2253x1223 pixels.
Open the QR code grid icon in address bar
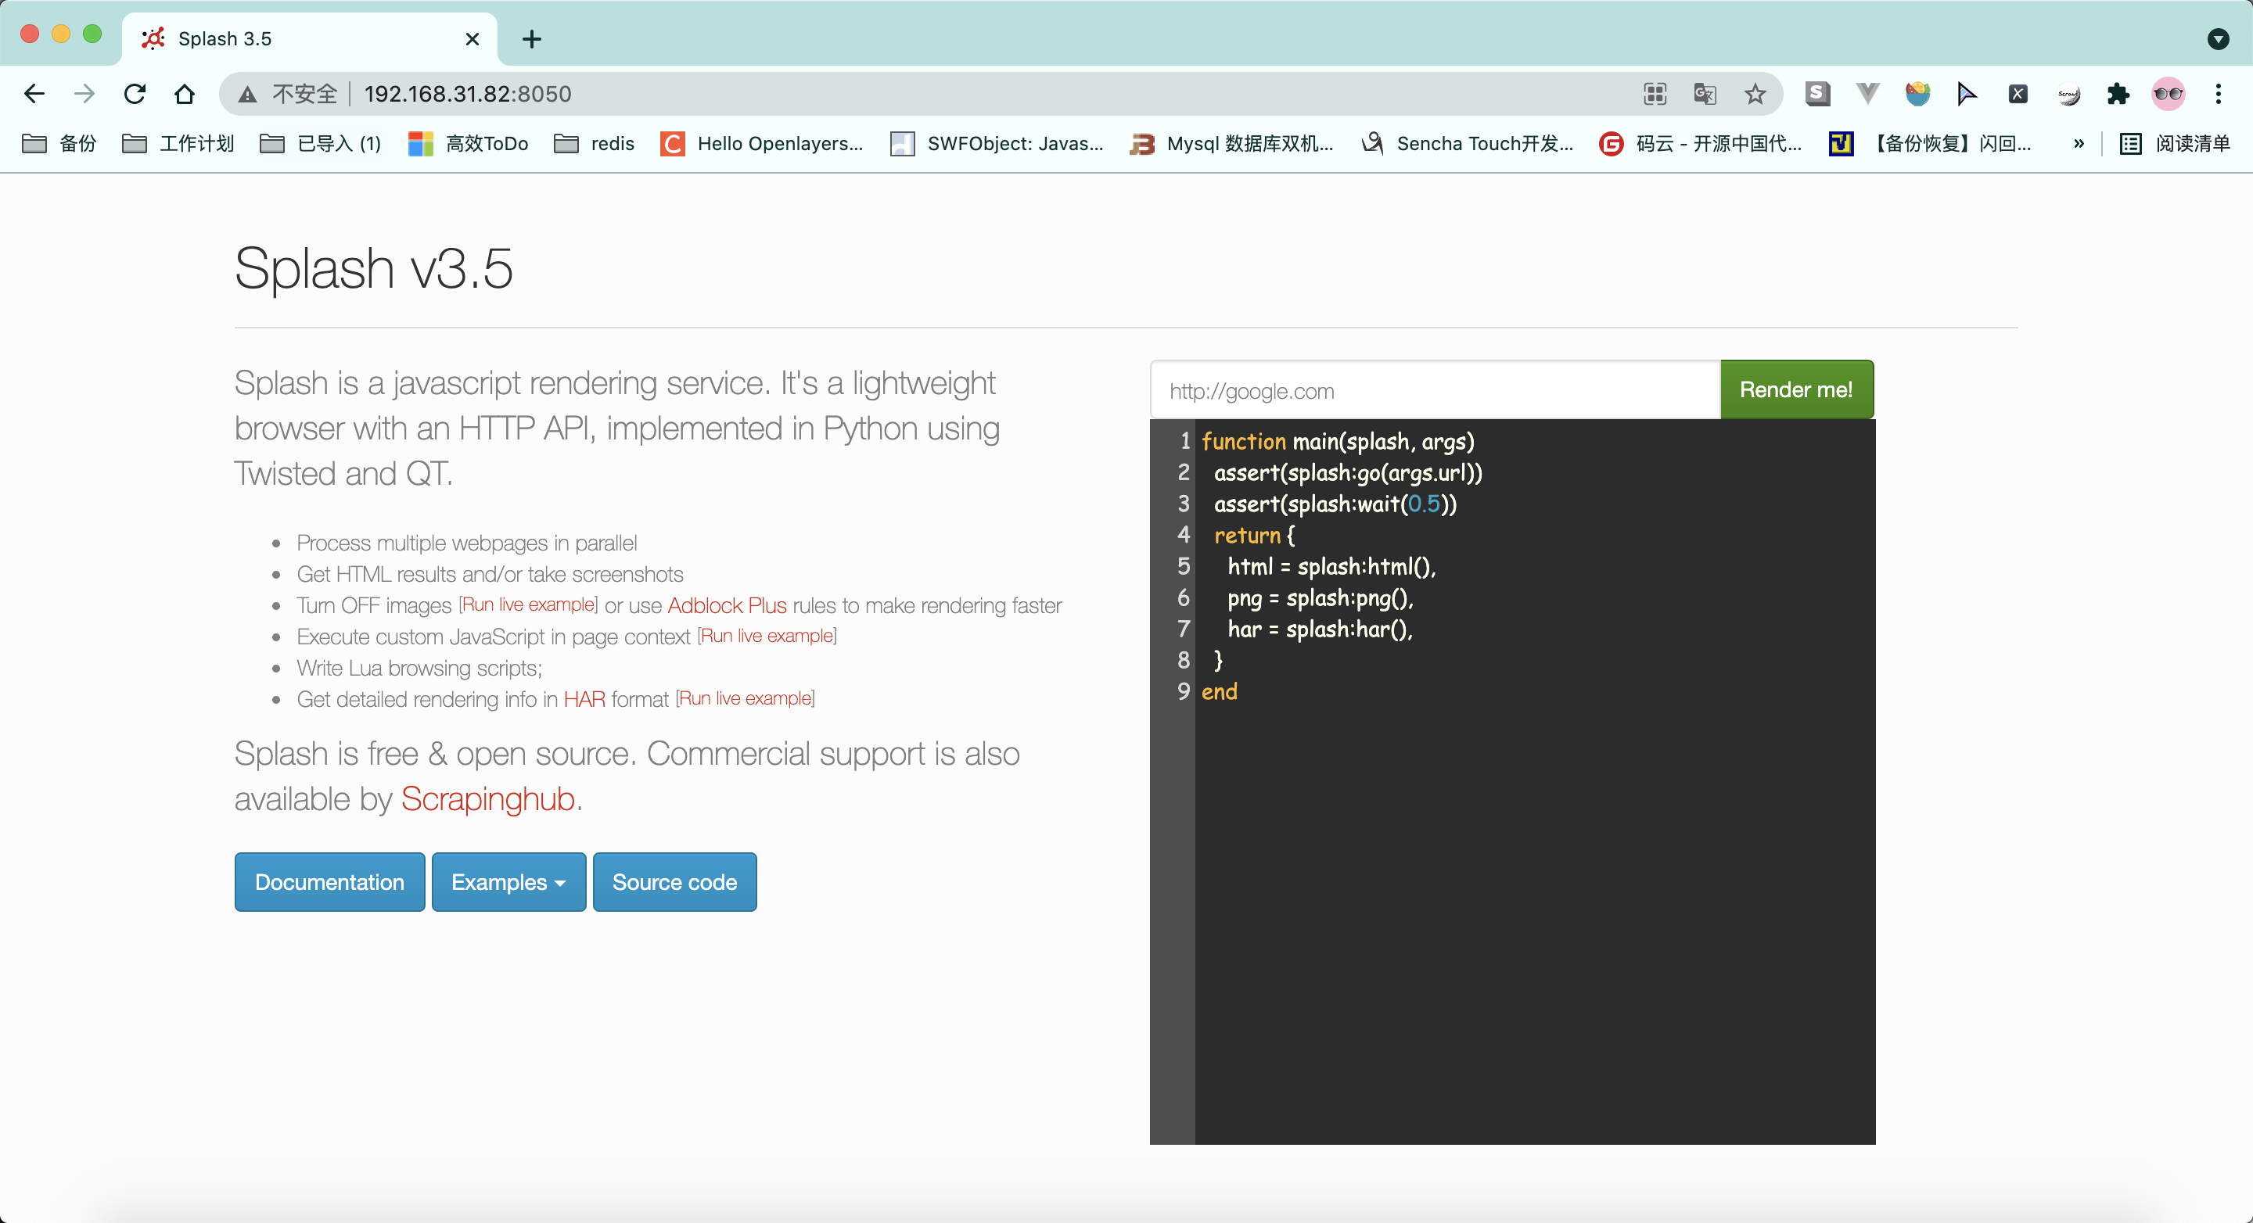coord(1655,94)
